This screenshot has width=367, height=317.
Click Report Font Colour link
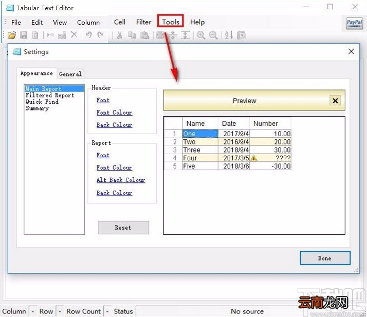[114, 167]
